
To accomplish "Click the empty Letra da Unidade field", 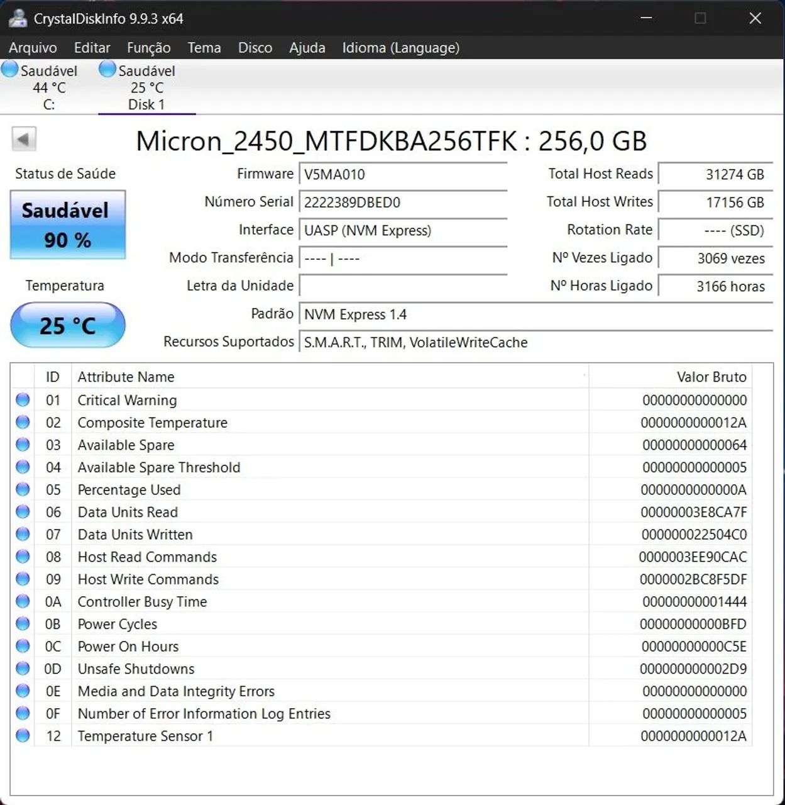I will tap(403, 286).
